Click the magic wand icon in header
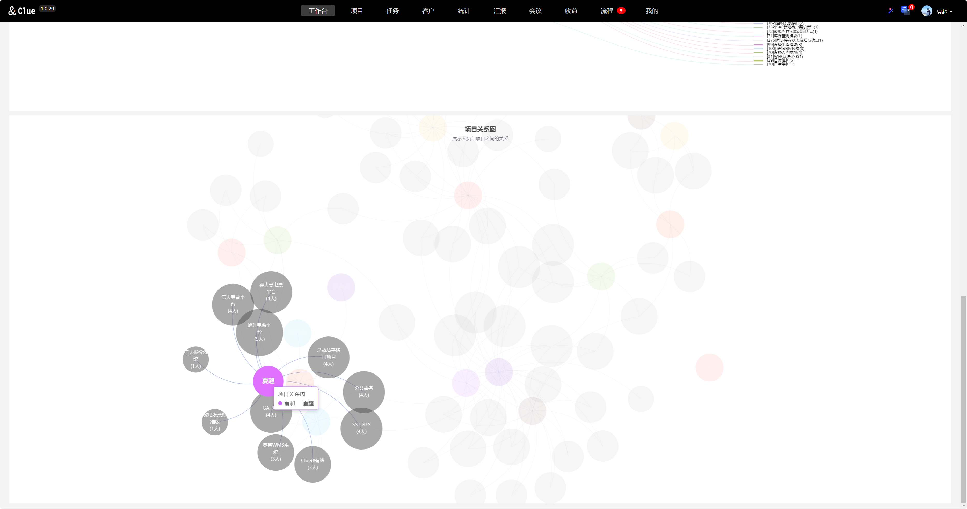This screenshot has height=509, width=967. (x=891, y=11)
